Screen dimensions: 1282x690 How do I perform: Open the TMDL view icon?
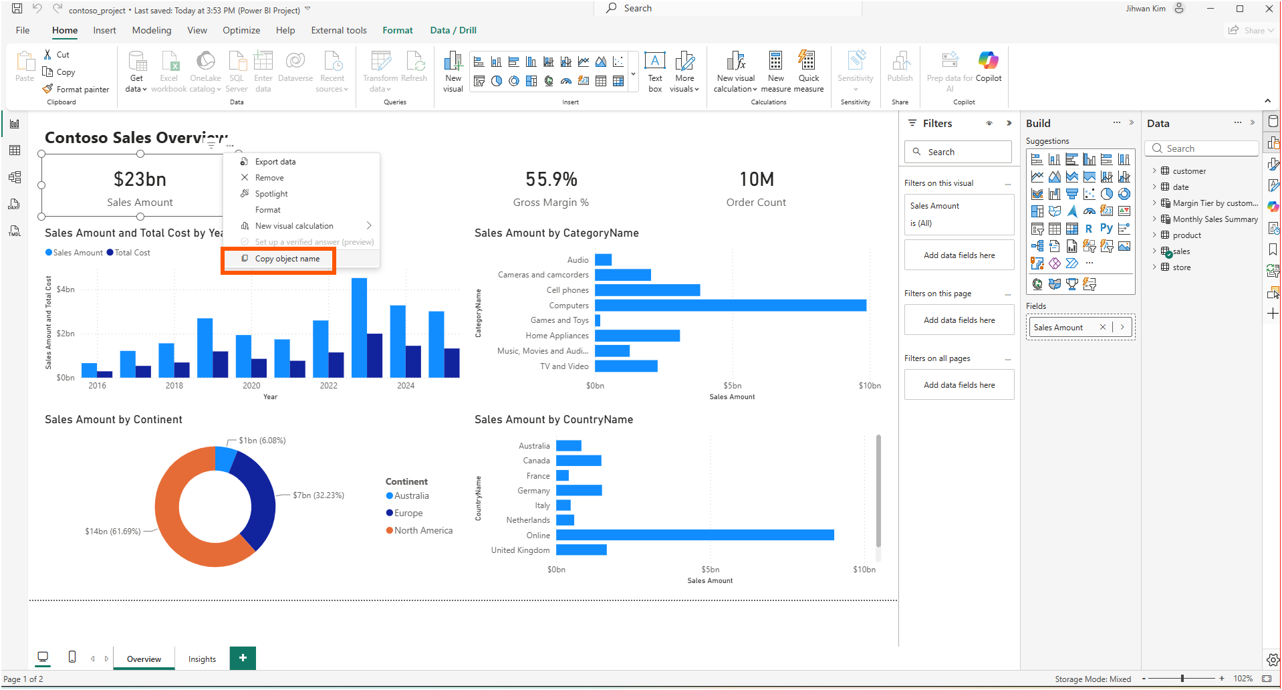point(15,231)
